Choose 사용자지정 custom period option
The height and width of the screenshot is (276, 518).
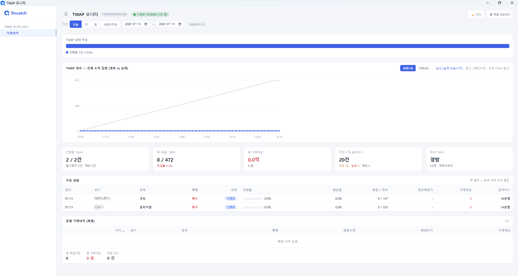(110, 24)
